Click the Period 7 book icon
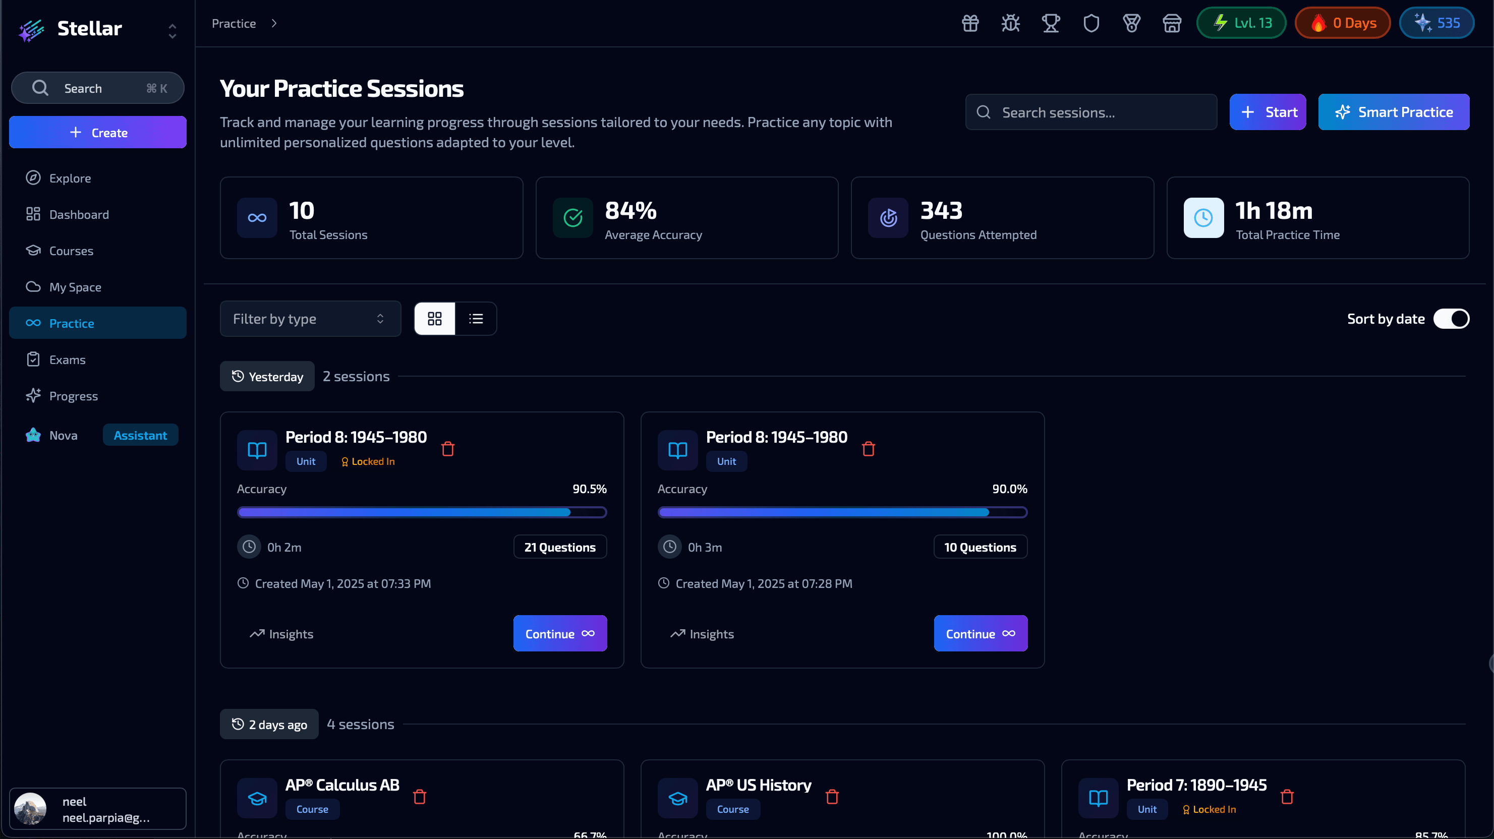The height and width of the screenshot is (839, 1494). pos(1099,798)
